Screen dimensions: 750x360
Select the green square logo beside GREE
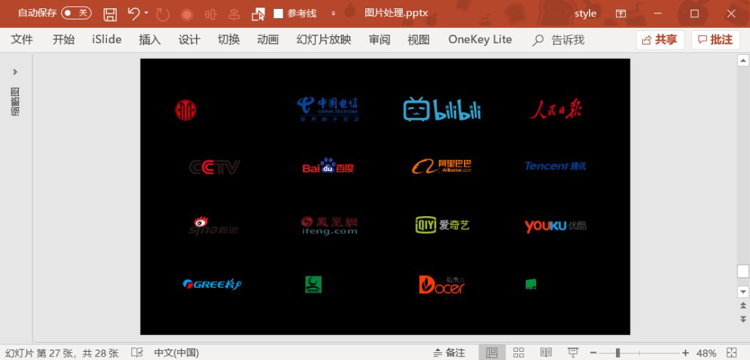click(313, 284)
